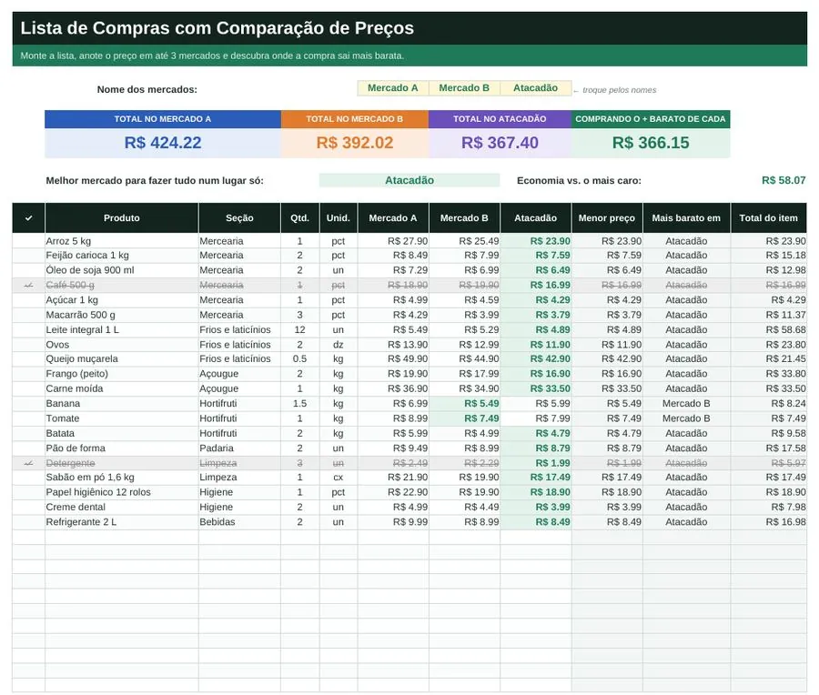This screenshot has height=695, width=819.
Task: Select the Papel higiênico 12 rolos cell
Action: (x=122, y=492)
